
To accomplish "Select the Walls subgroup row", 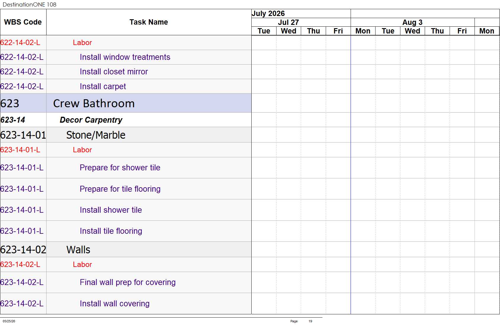I will (x=126, y=249).
